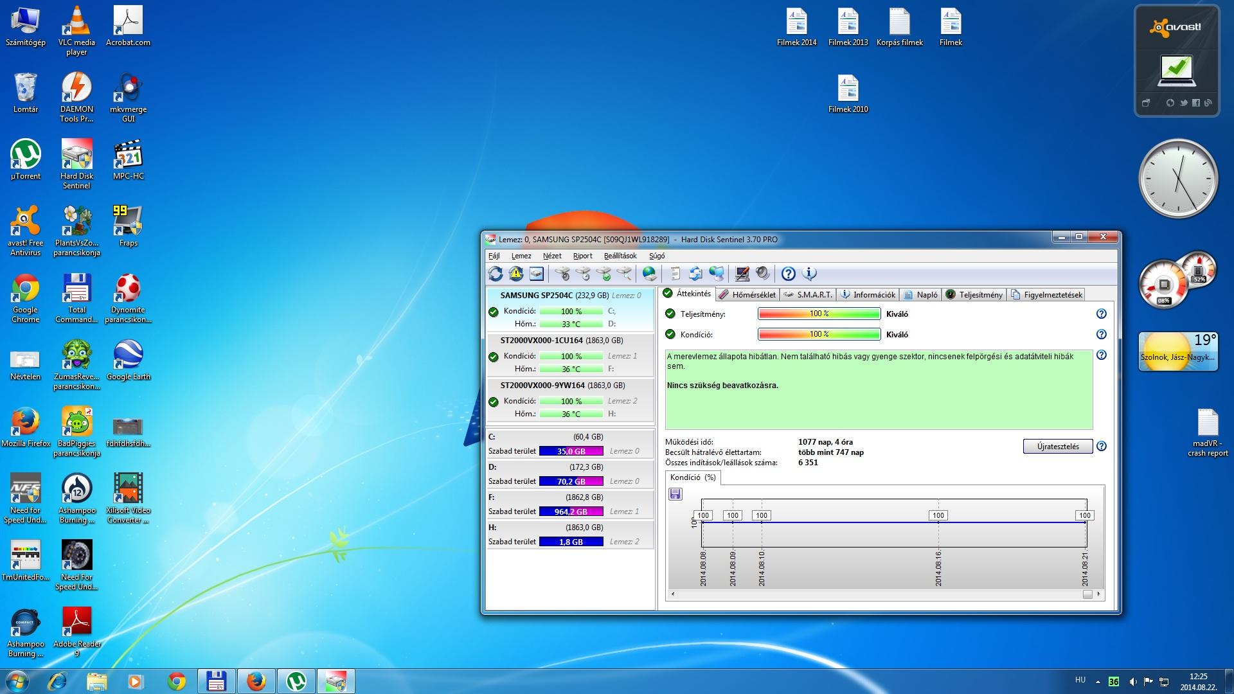The image size is (1234, 694).
Task: Click the graph horizontal scrollbar thumb
Action: (1087, 594)
